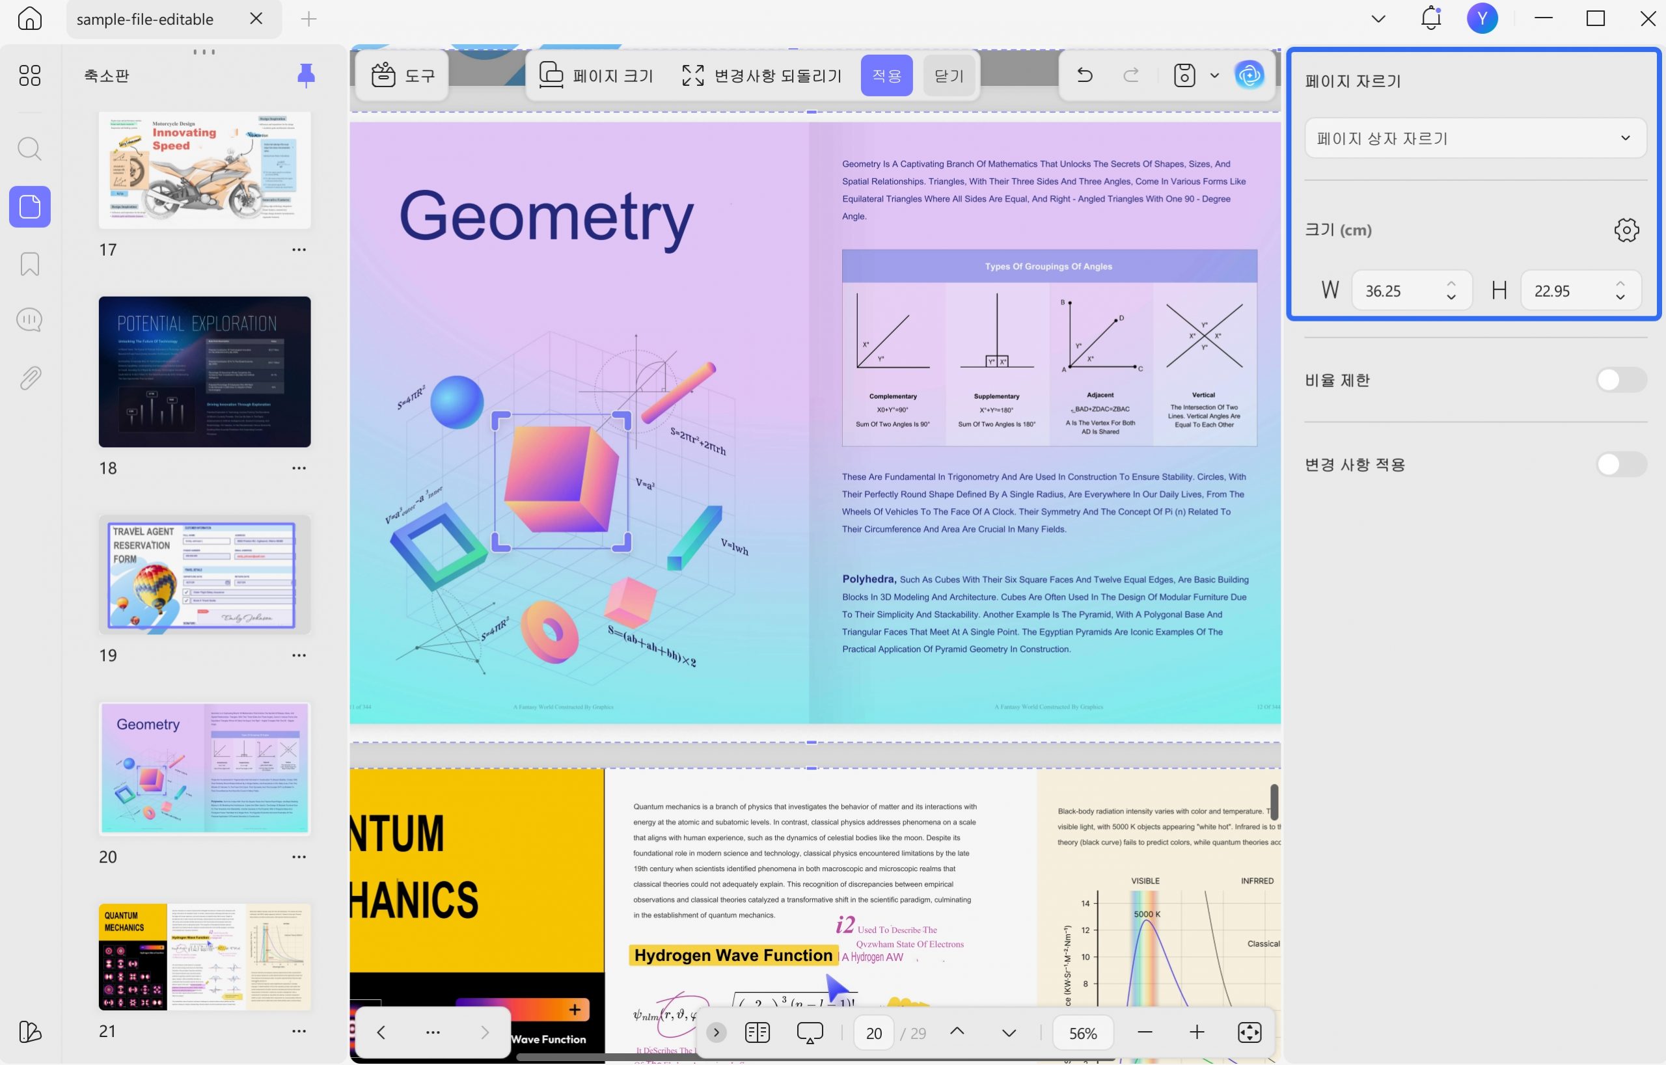This screenshot has height=1065, width=1666.
Task: Click the layers icon at sidebar bottom
Action: point(30,1032)
